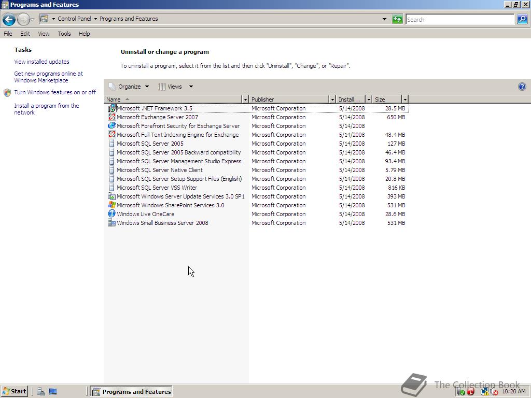Image resolution: width=531 pixels, height=398 pixels.
Task: Open the Installed On column filter dropdown arrow
Action: [369, 99]
